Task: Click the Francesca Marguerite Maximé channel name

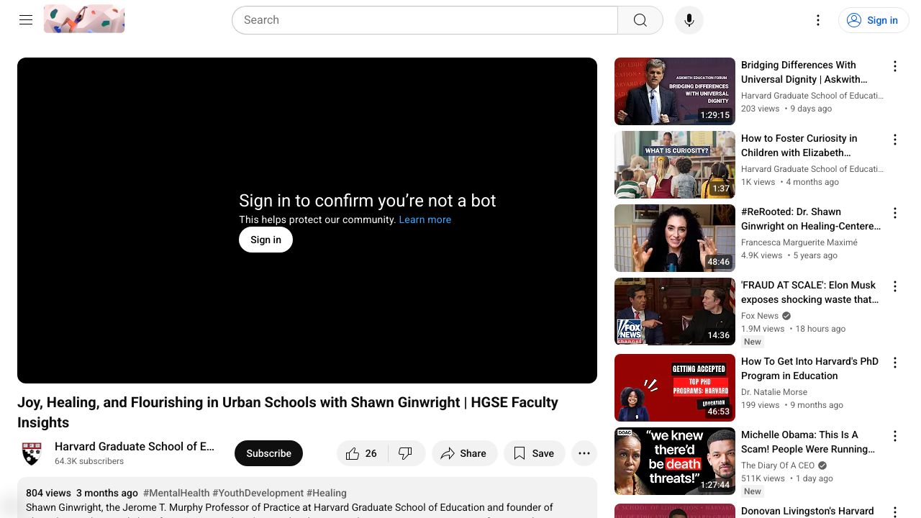Action: pyautogui.click(x=799, y=242)
